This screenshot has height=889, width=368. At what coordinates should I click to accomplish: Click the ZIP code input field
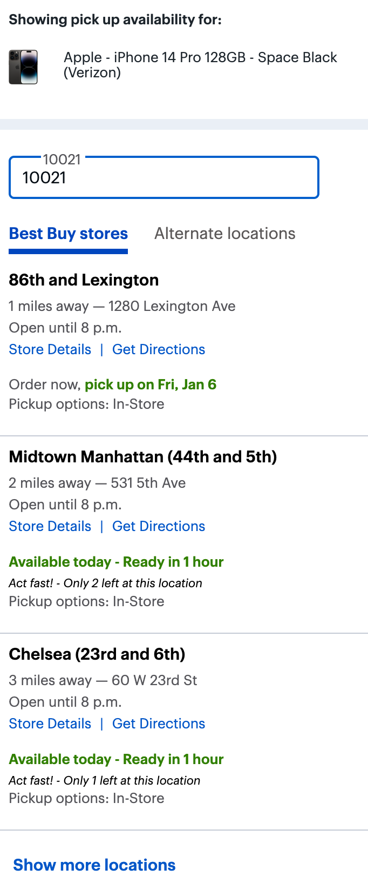click(x=163, y=178)
